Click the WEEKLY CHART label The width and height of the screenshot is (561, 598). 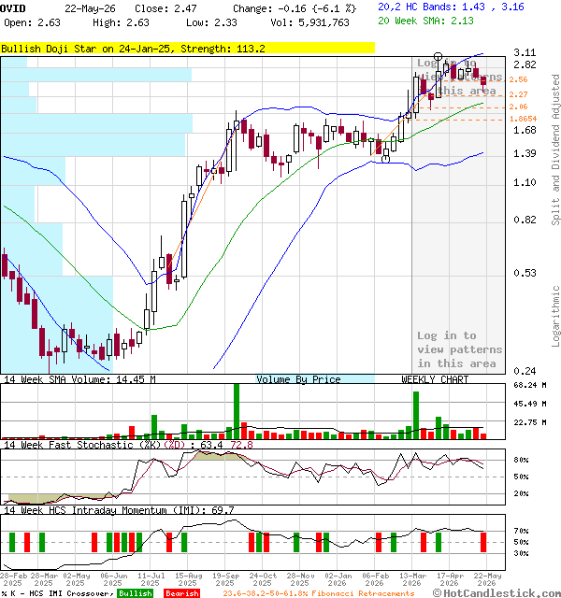(x=435, y=379)
